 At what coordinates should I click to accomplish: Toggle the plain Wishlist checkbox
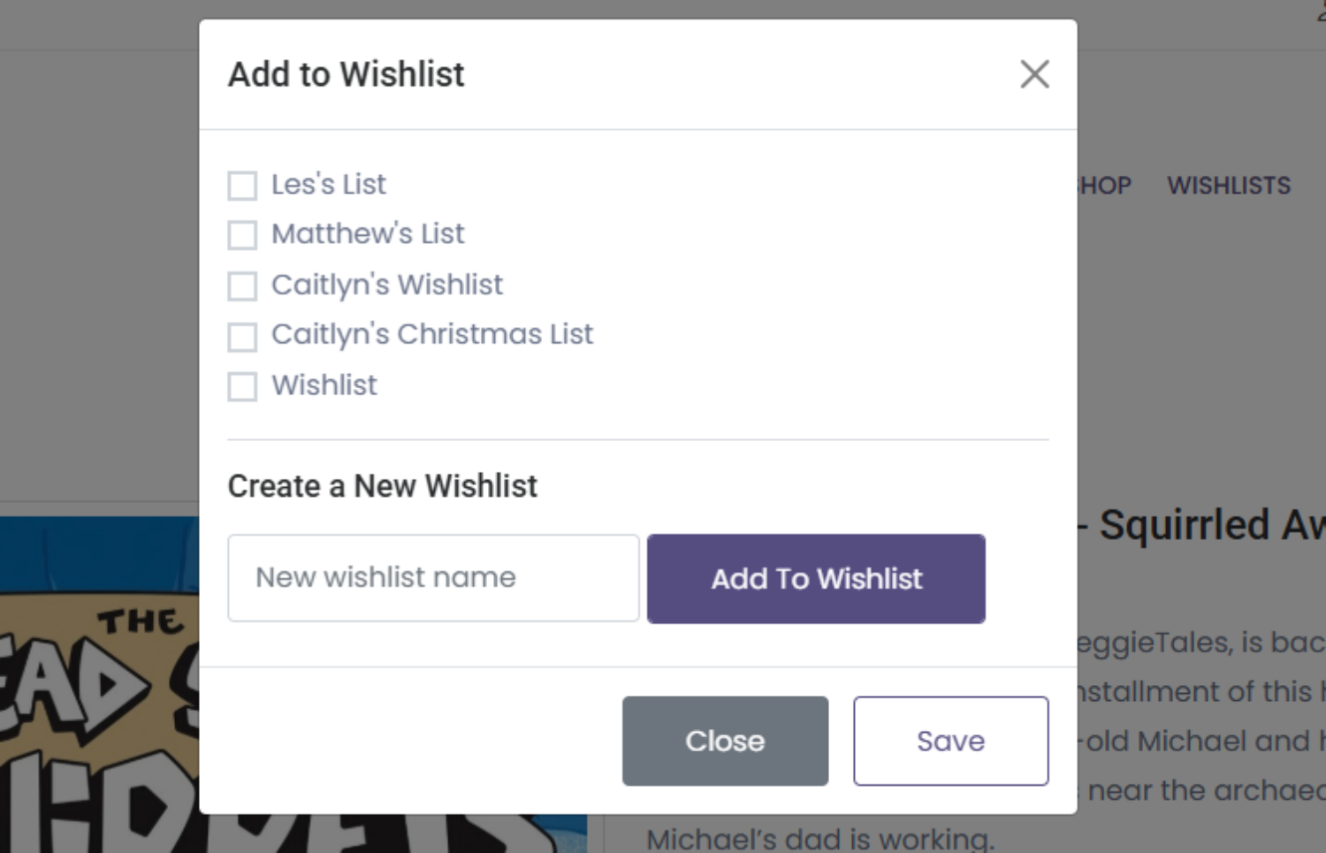[242, 386]
